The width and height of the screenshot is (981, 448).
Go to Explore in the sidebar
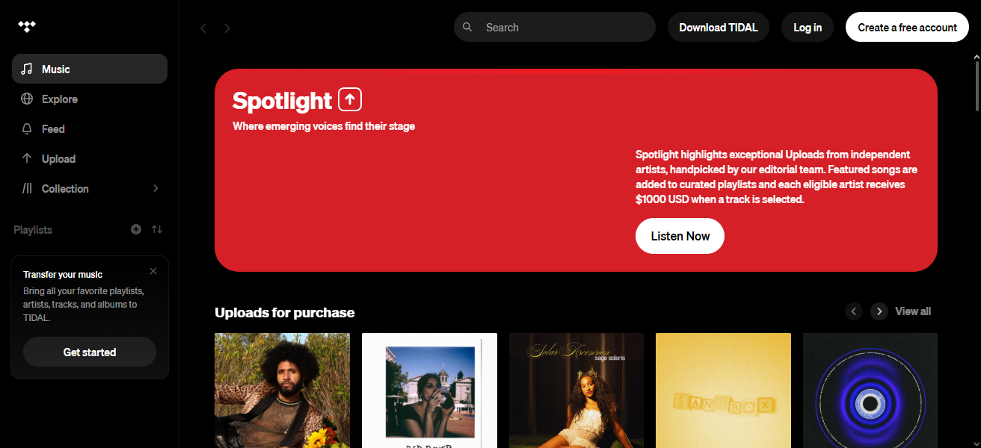coord(60,99)
